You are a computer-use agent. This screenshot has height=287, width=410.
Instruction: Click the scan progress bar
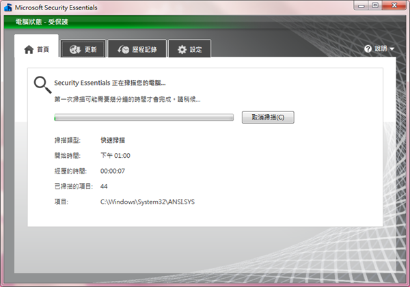pyautogui.click(x=143, y=118)
